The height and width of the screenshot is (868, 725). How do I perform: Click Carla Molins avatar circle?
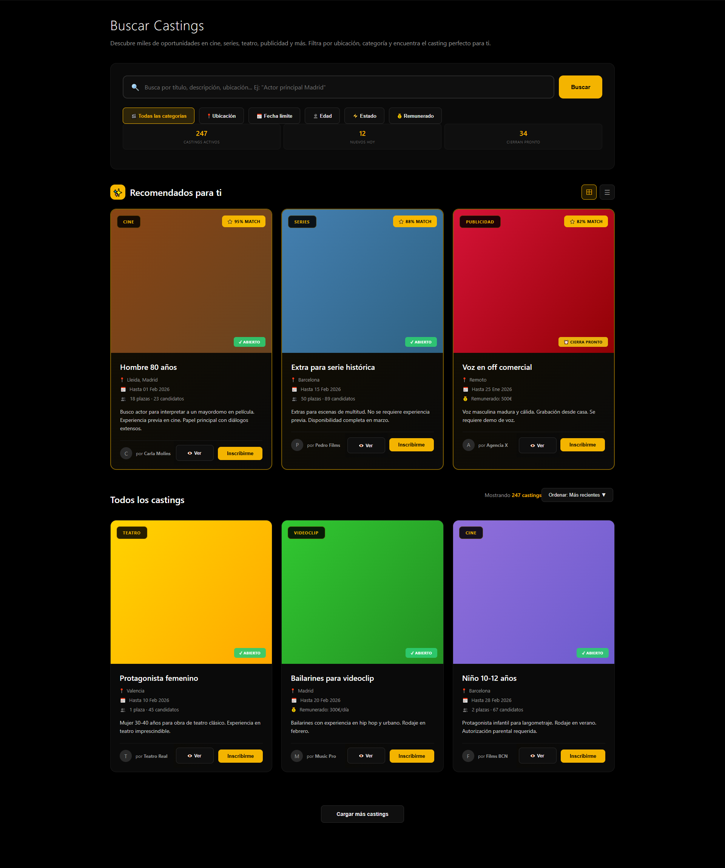(x=126, y=453)
